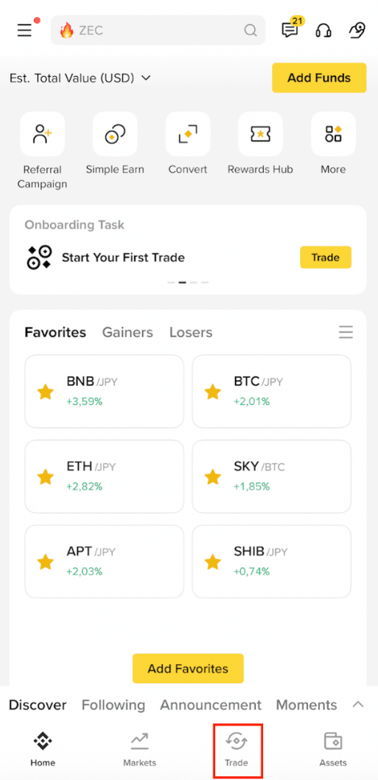
Task: Toggle the SHIB/JPY favorite star
Action: coord(213,562)
